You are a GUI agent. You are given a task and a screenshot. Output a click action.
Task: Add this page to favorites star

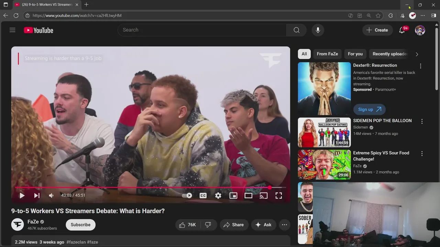pyautogui.click(x=378, y=15)
